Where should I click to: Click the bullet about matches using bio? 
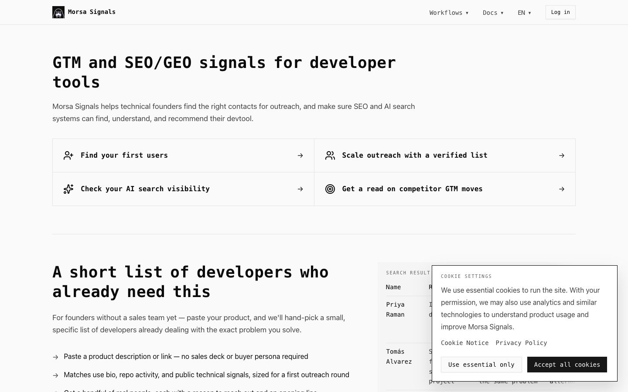206,375
